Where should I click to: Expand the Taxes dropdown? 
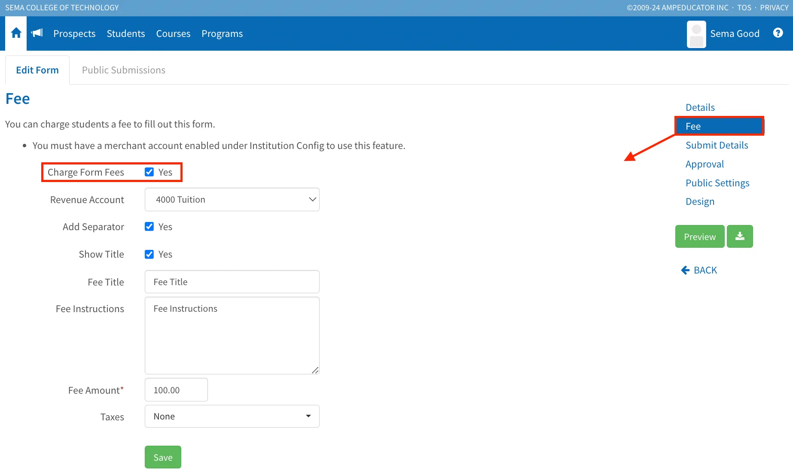click(232, 416)
